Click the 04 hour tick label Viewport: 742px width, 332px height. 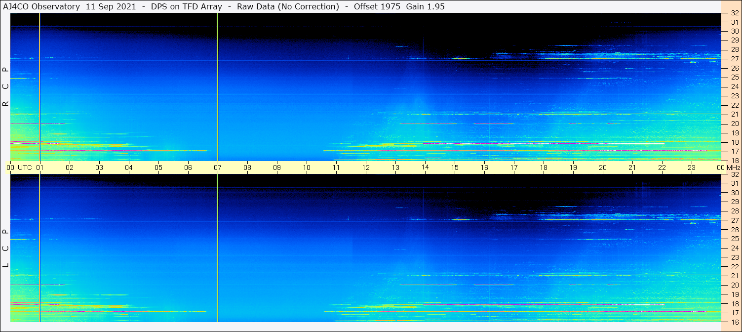click(129, 167)
